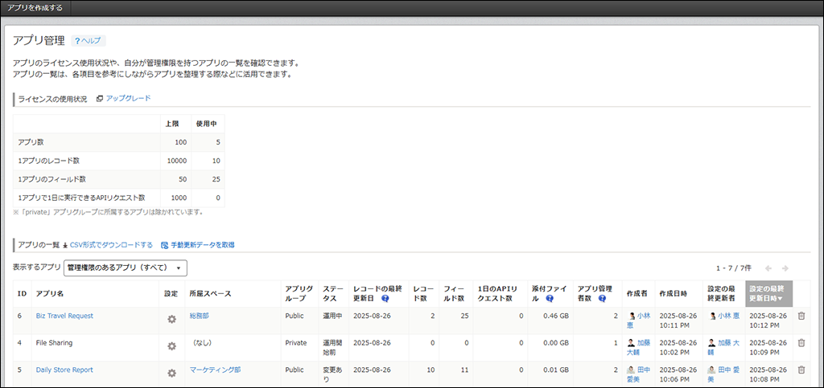Open settings gear for Daily Store Report

171,373
